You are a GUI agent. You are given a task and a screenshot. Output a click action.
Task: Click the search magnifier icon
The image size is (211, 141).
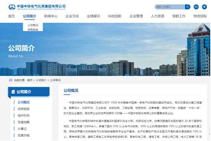pos(188,7)
